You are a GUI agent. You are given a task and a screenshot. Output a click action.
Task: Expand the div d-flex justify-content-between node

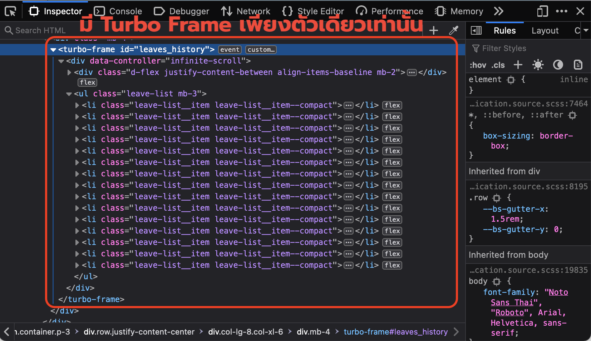click(x=69, y=72)
